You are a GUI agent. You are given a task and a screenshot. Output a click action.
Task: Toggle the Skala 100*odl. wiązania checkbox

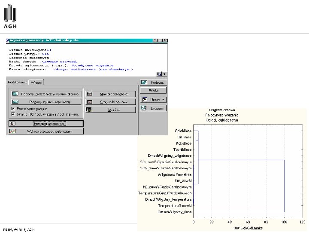(13, 114)
